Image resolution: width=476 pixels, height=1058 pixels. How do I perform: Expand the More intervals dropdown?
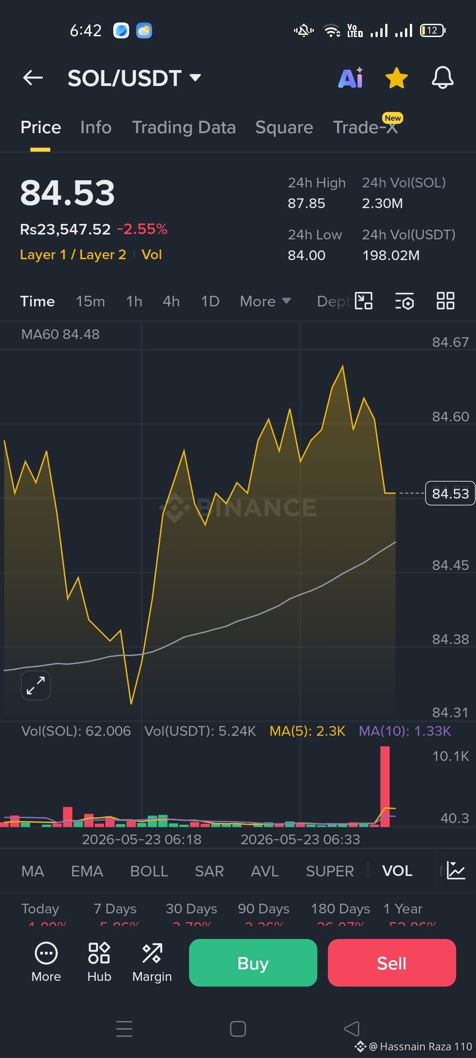pyautogui.click(x=265, y=302)
